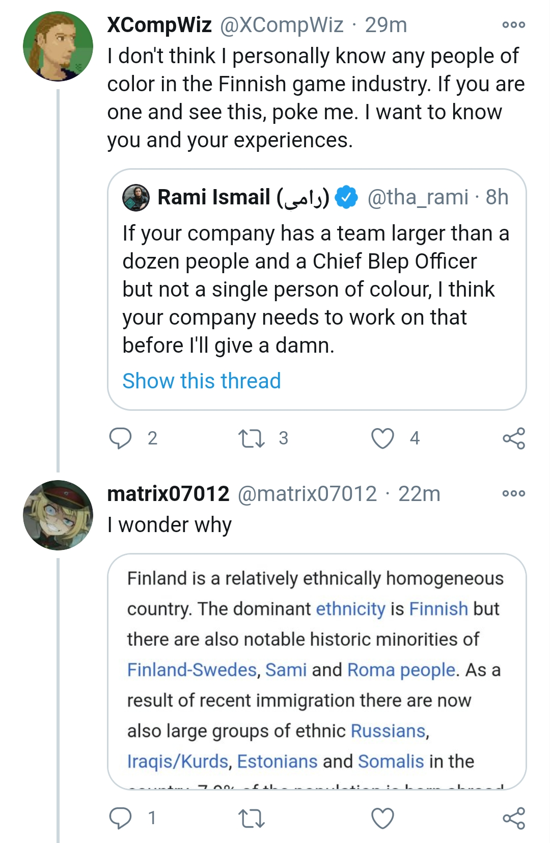Viewport: 550px width, 843px height.
Task: Open the @tha_rami handle
Action: pos(418,198)
